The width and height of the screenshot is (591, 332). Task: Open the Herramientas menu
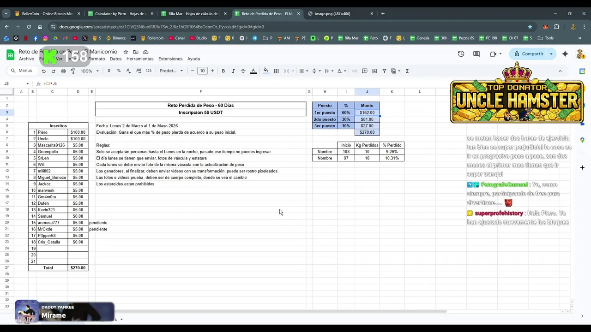click(x=140, y=59)
